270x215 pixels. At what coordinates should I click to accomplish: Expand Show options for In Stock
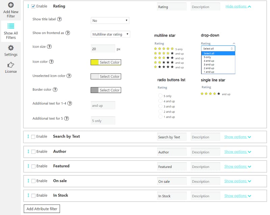coord(238,196)
